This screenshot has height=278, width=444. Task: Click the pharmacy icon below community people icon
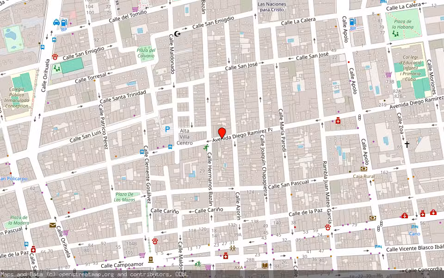point(225,256)
